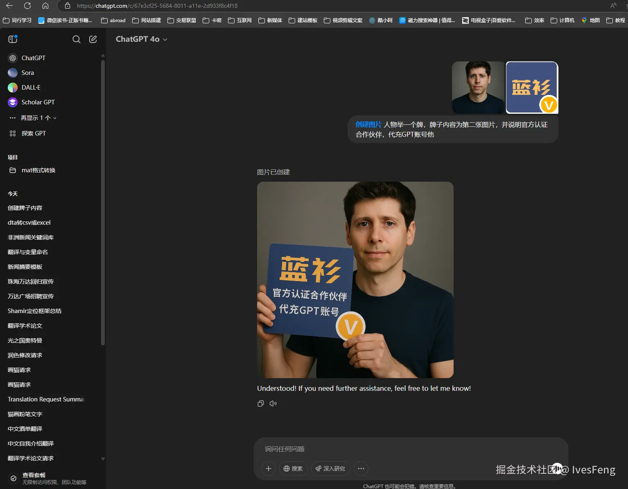Start a new chat with pencil icon
The width and height of the screenshot is (628, 489).
(x=93, y=39)
